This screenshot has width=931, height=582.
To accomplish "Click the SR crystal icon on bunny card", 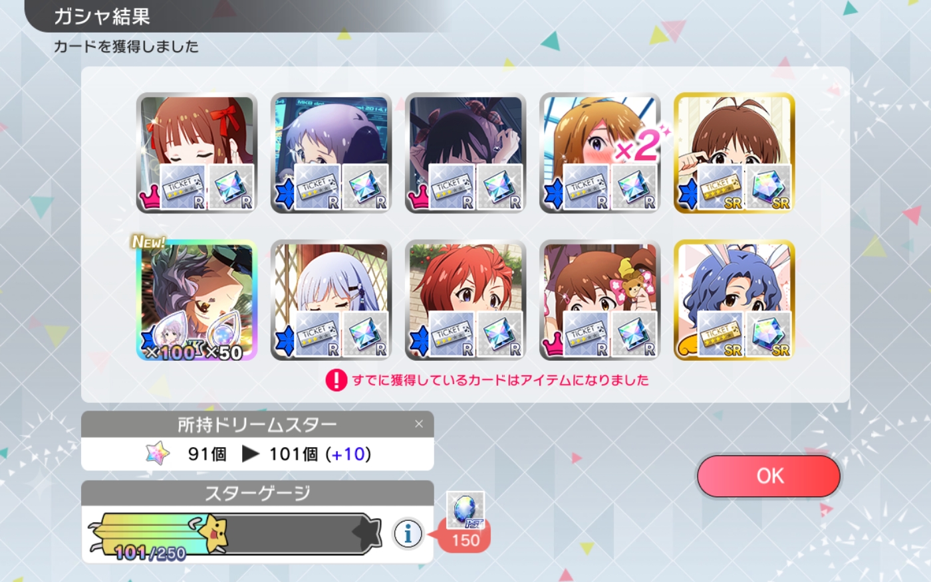I will [x=769, y=334].
